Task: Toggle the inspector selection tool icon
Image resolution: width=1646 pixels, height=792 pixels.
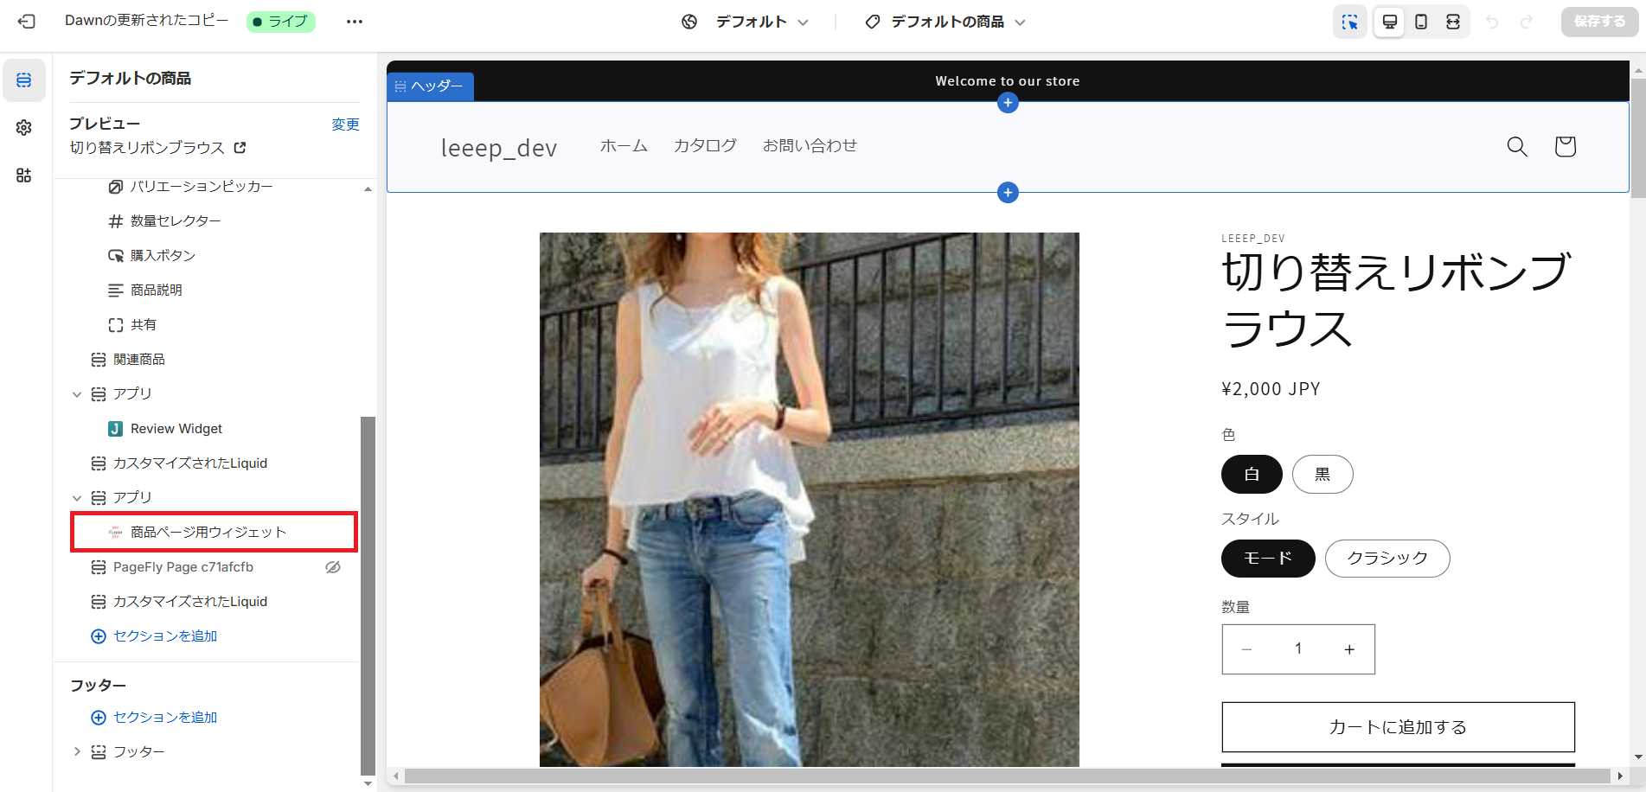Action: (1349, 22)
